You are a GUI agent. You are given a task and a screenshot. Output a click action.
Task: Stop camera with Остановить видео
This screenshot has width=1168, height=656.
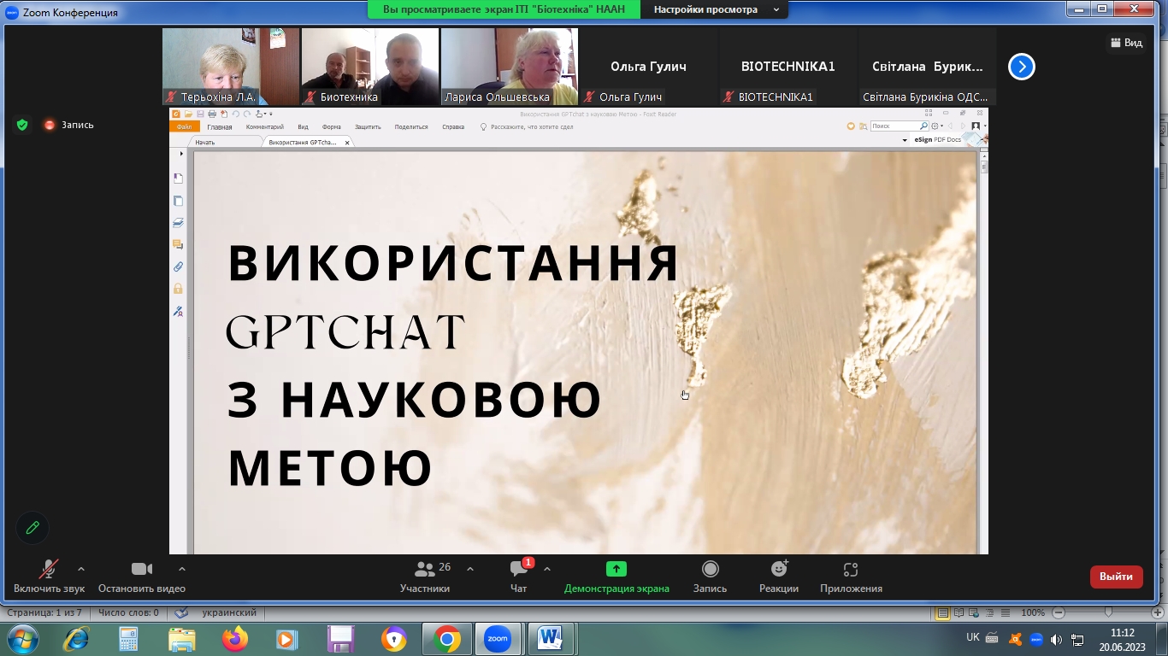point(142,577)
